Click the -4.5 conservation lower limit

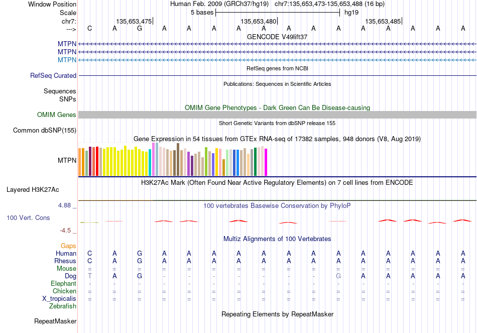(x=65, y=231)
